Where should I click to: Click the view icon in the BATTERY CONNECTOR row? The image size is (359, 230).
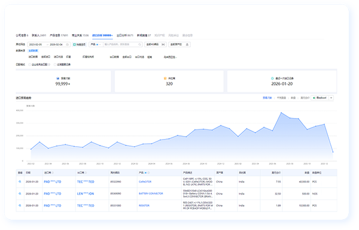(x=20, y=193)
